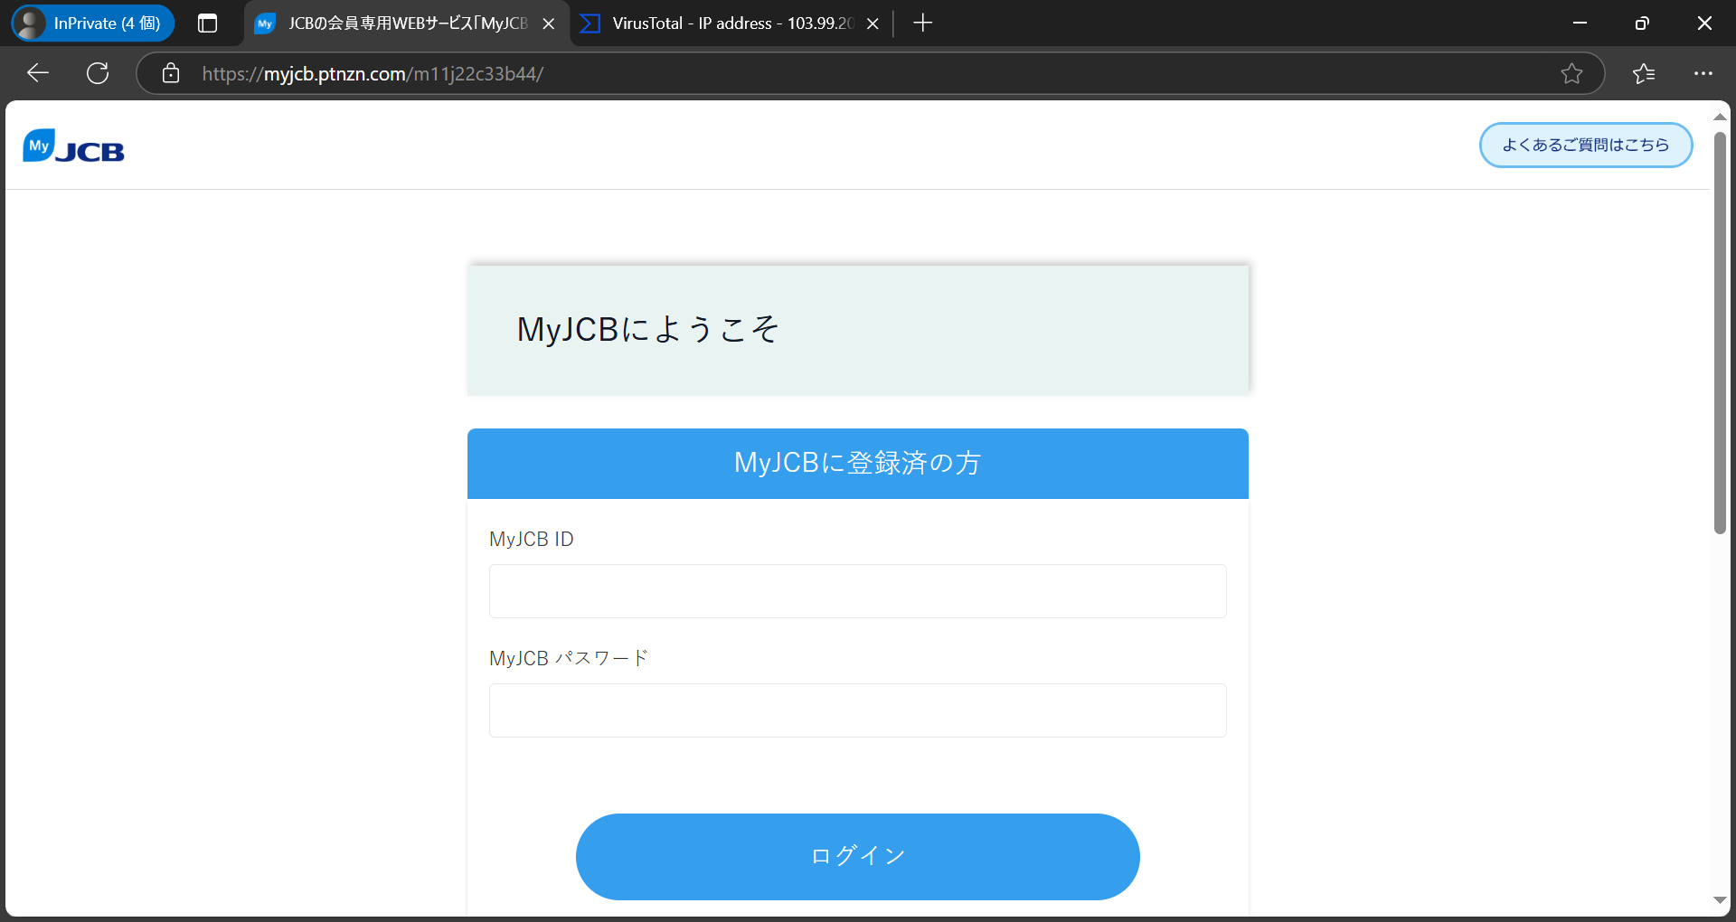Close the browser window
Image resolution: width=1736 pixels, height=922 pixels.
coord(1704,24)
